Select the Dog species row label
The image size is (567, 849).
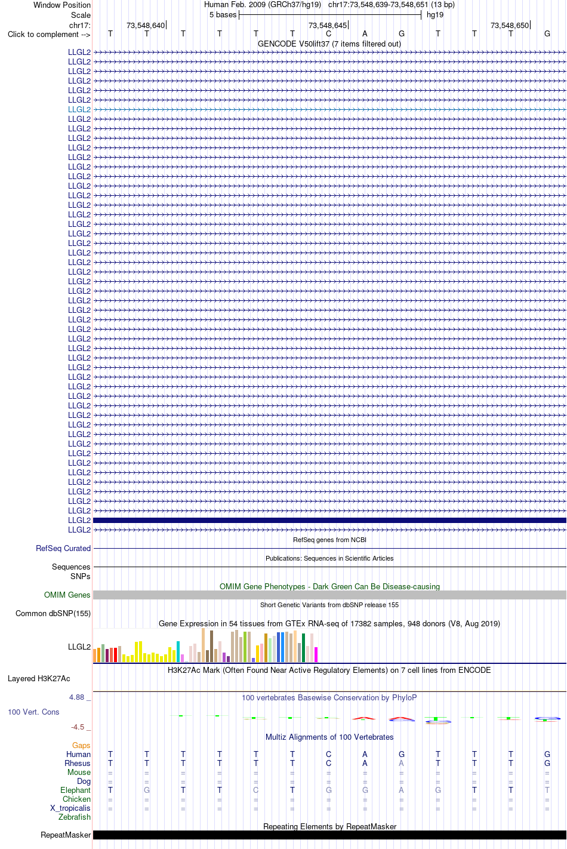[x=84, y=781]
